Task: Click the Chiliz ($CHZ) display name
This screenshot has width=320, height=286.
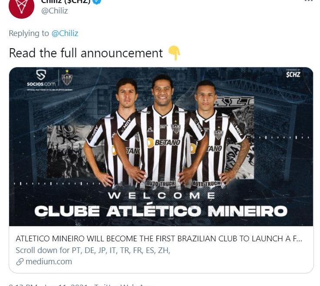Action: pos(66,2)
